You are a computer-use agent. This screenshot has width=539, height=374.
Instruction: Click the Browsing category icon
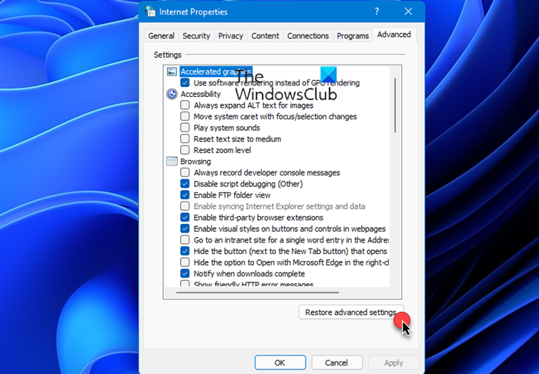pyautogui.click(x=172, y=162)
